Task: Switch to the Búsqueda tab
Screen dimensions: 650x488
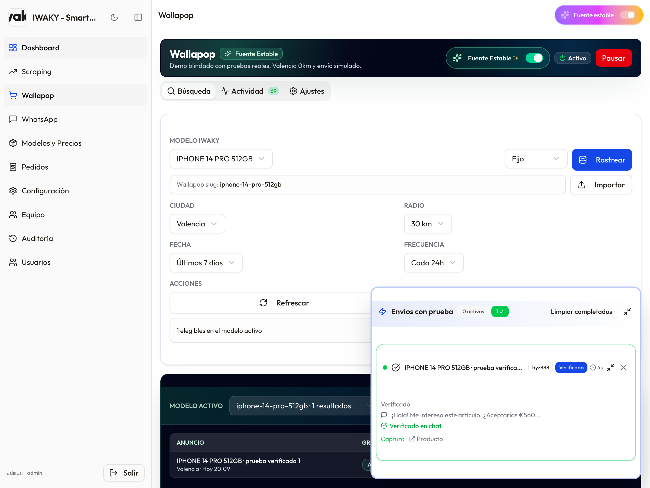Action: pyautogui.click(x=189, y=91)
